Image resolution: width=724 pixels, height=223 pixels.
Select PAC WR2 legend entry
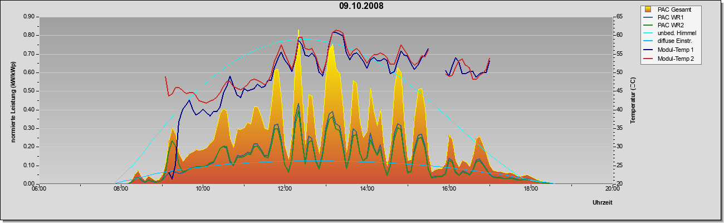671,25
